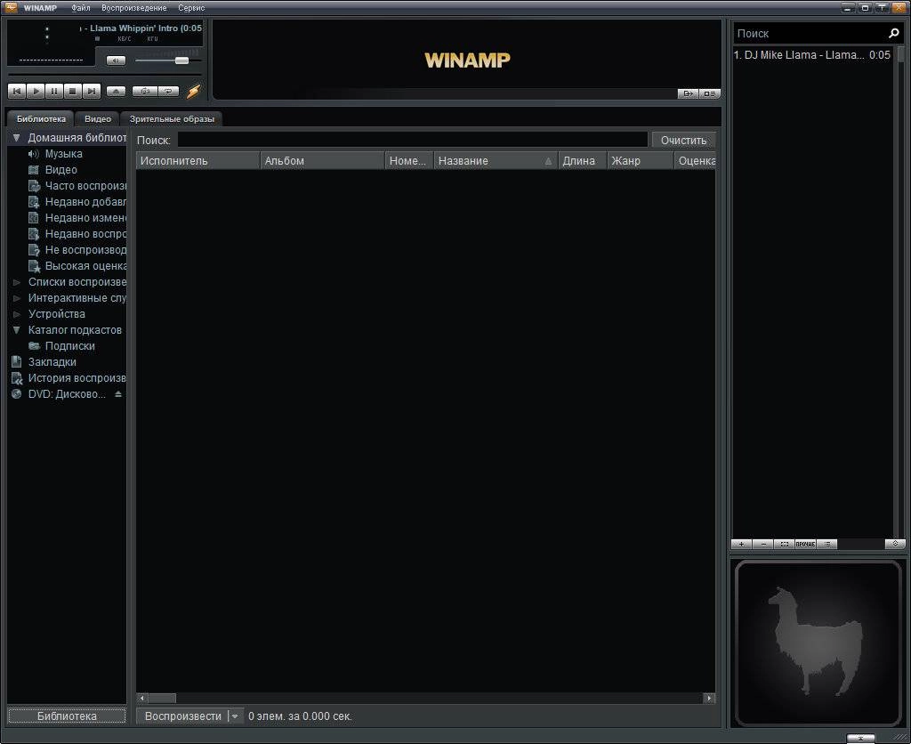Click the playlist remove (−) button
Viewport: 911px width, 744px height.
762,544
